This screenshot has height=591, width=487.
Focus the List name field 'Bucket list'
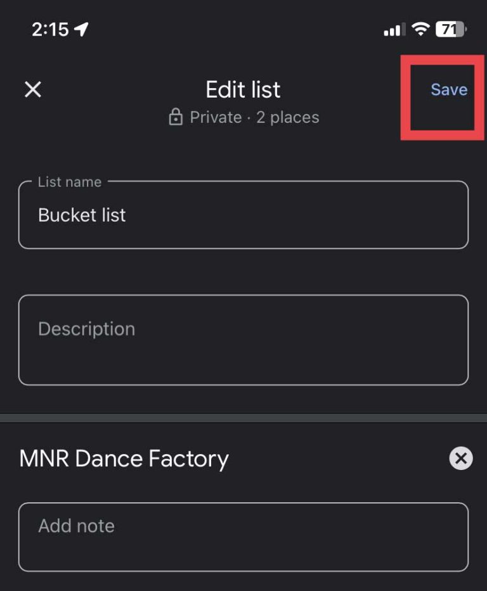pos(243,215)
